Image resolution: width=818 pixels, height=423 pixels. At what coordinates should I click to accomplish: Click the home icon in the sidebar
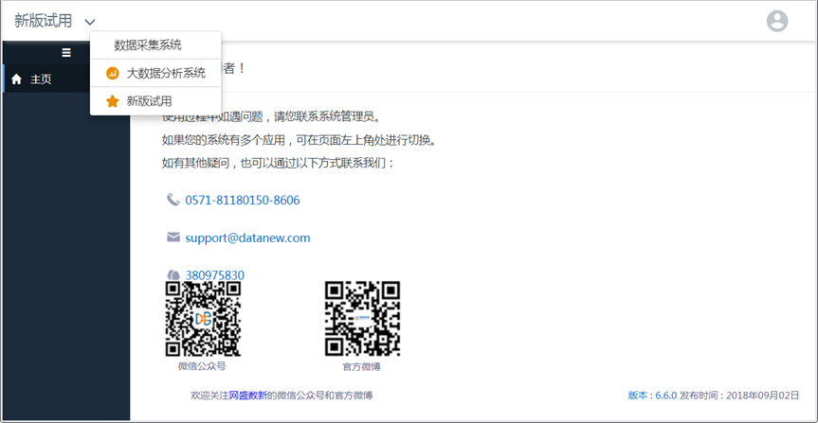tap(16, 79)
